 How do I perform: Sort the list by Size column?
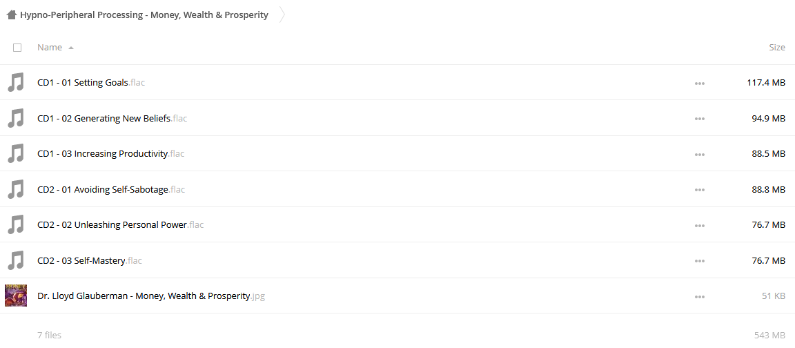[x=777, y=47]
